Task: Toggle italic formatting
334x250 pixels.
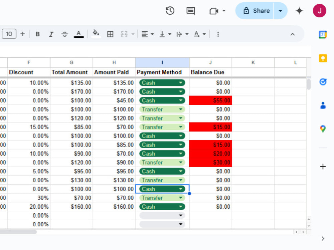Action: (51, 34)
